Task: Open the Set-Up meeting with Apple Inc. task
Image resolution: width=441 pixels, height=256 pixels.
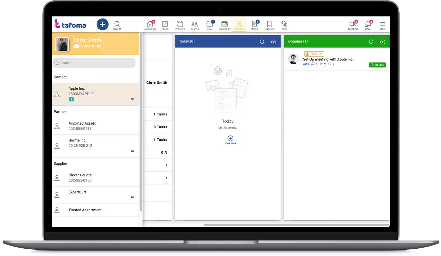Action: 328,59
